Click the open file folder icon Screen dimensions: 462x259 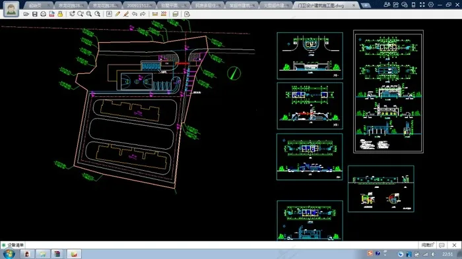click(26, 14)
